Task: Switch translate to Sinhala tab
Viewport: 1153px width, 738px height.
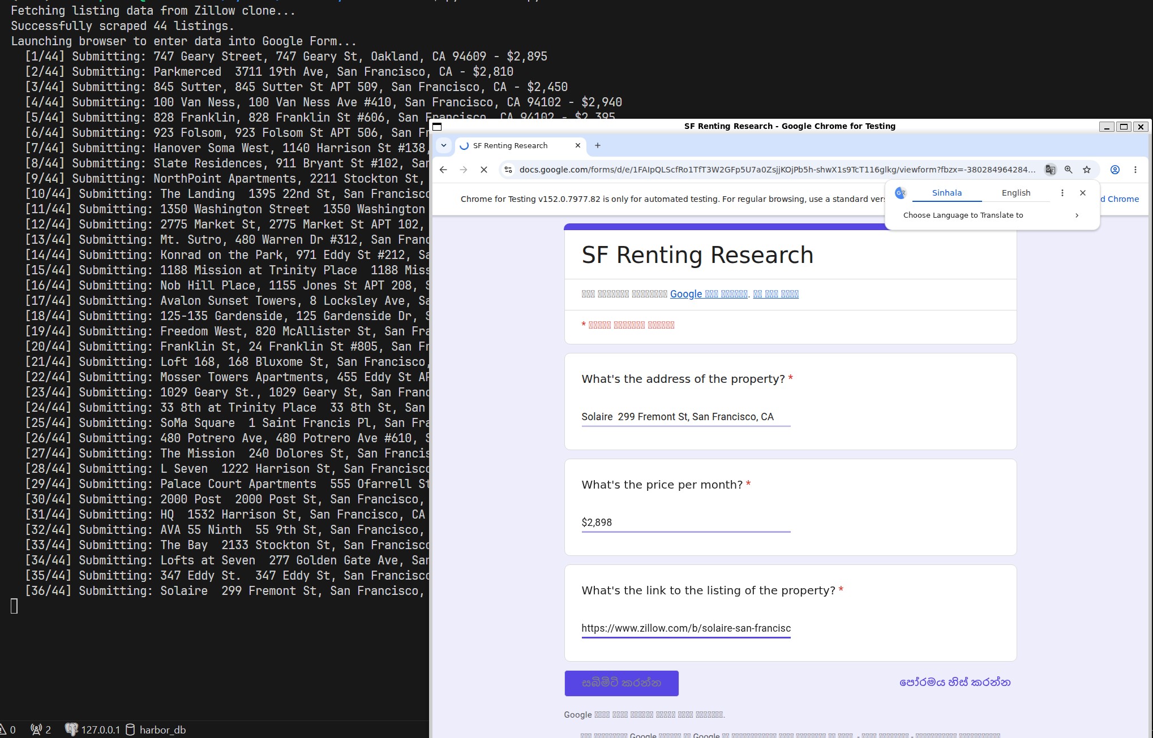Action: [947, 193]
